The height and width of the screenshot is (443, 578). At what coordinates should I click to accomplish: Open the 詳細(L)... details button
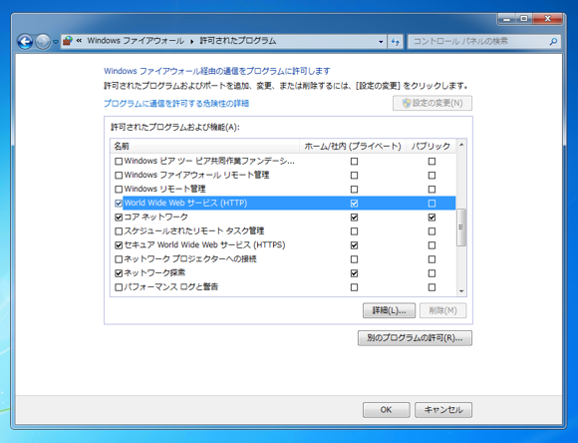(389, 310)
